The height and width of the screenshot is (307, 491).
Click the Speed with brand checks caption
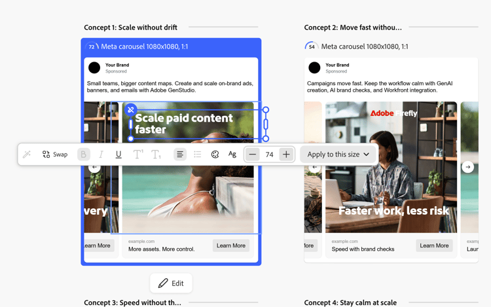[363, 249]
